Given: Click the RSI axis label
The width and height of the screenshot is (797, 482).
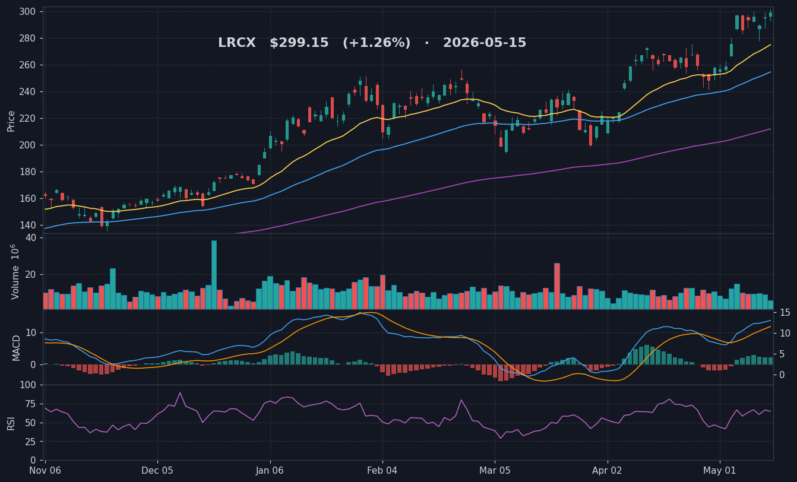Looking at the screenshot, I should [x=11, y=423].
